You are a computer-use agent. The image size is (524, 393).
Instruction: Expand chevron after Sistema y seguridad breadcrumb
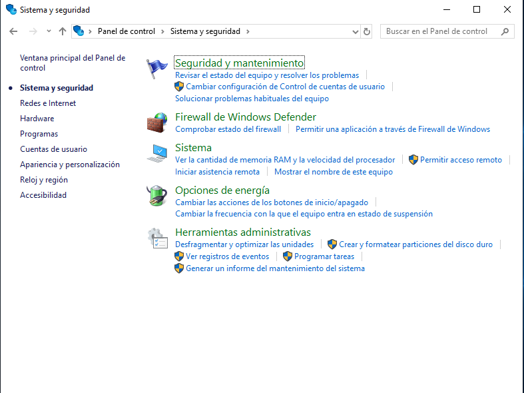(x=248, y=31)
